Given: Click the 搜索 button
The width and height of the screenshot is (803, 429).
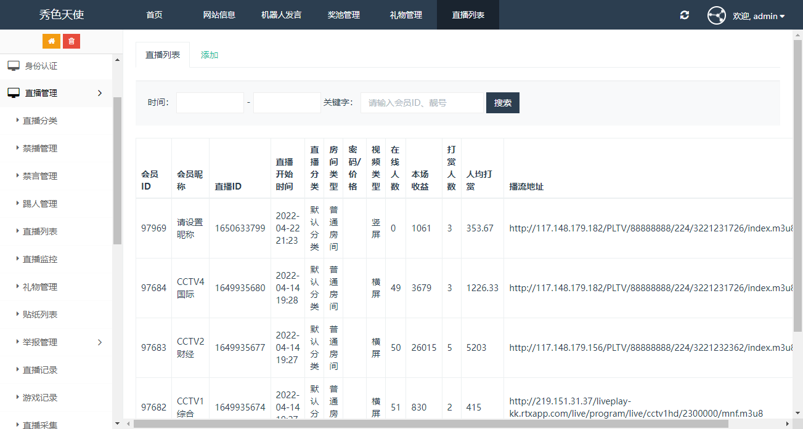Looking at the screenshot, I should click(502, 103).
